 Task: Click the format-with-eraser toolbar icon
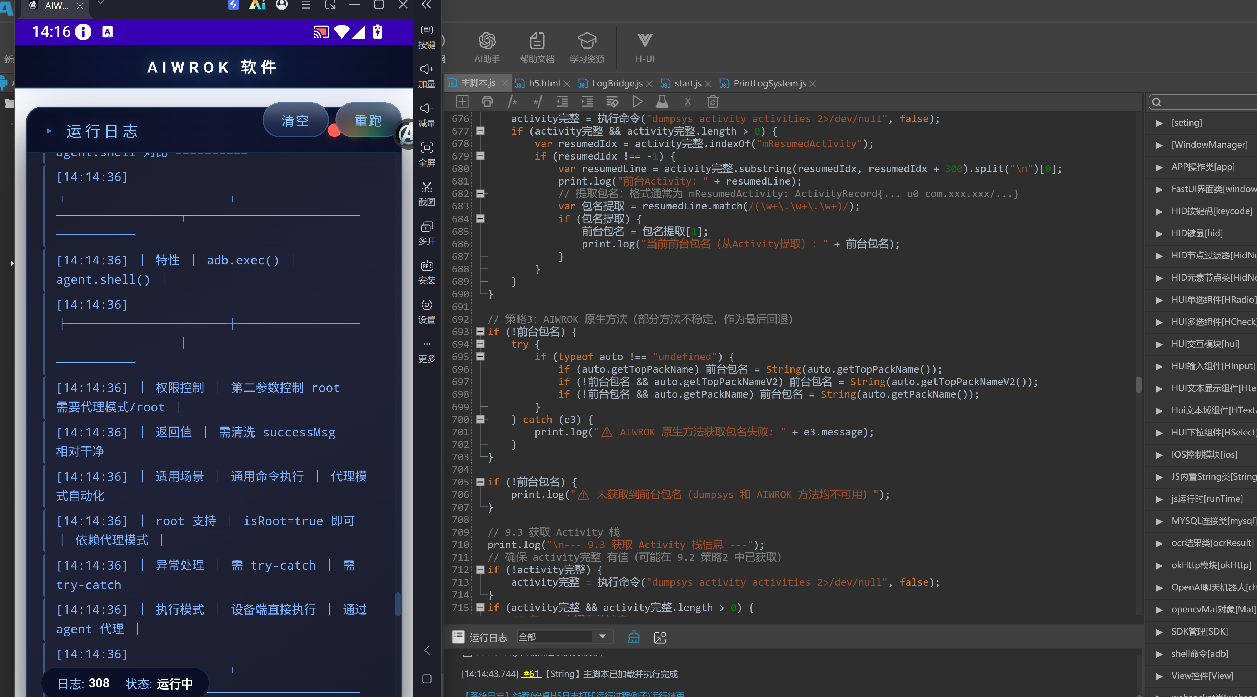[x=612, y=101]
